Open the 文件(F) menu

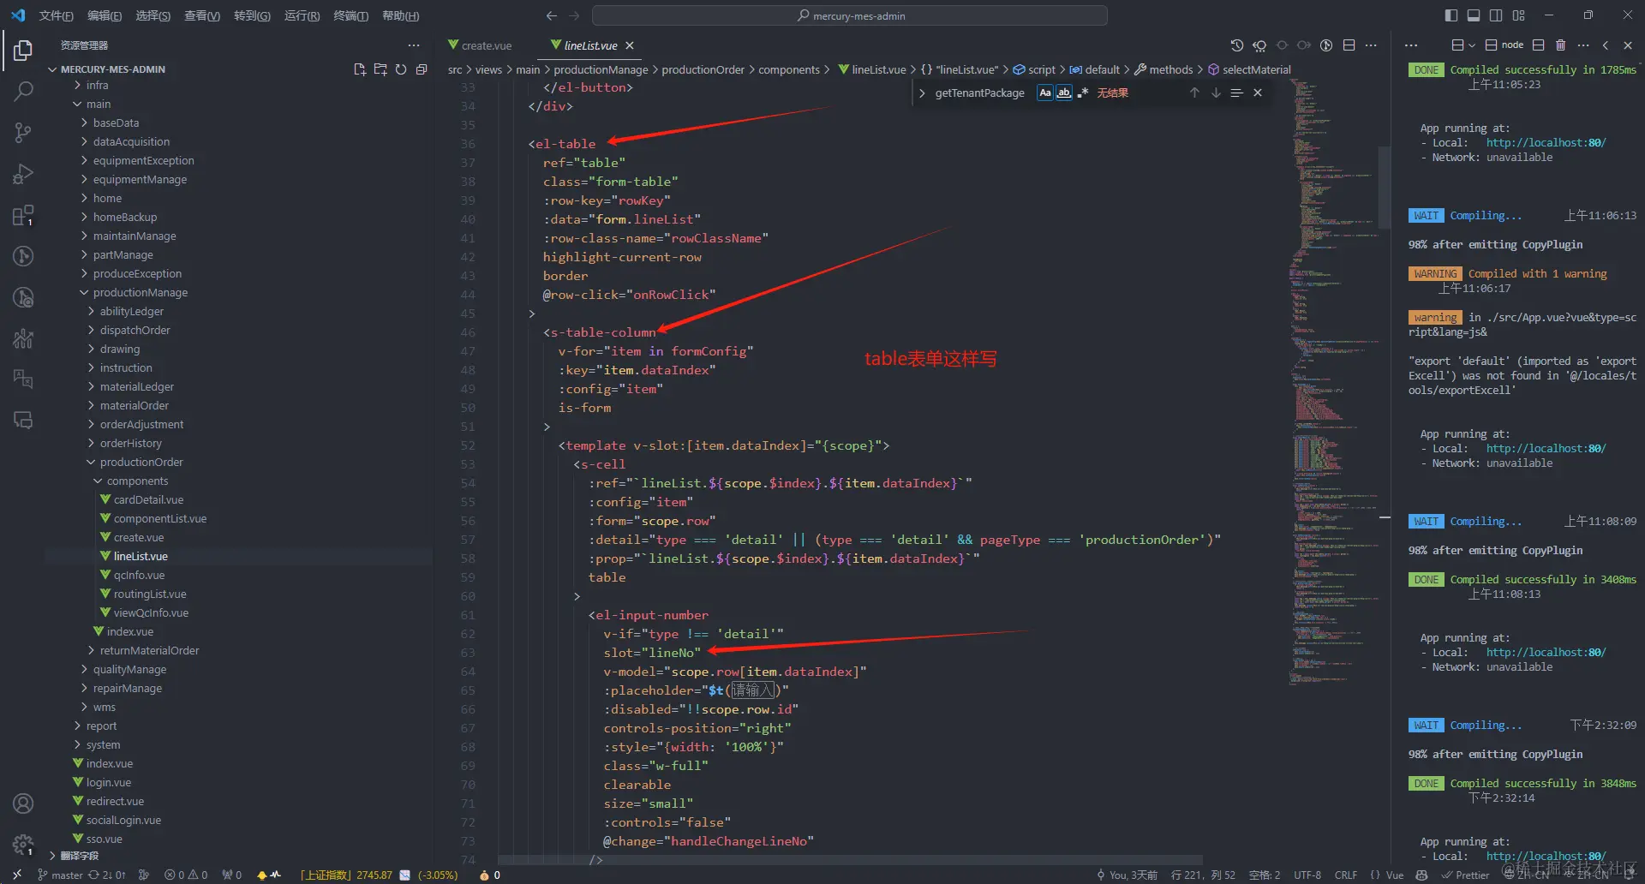[57, 15]
